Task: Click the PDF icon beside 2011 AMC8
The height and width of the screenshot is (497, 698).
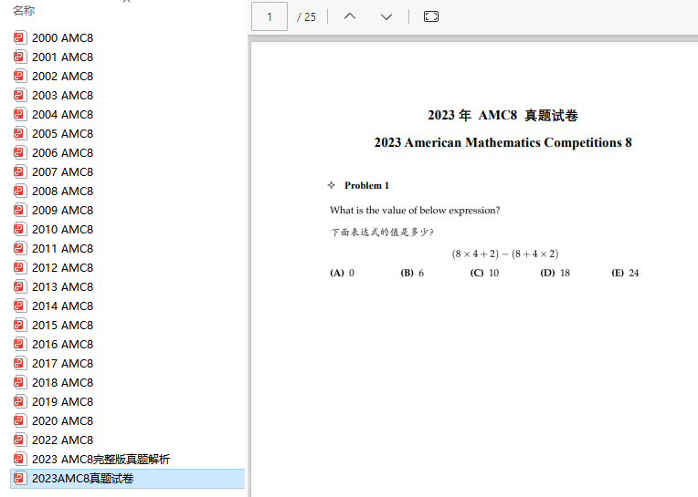Action: coord(19,248)
